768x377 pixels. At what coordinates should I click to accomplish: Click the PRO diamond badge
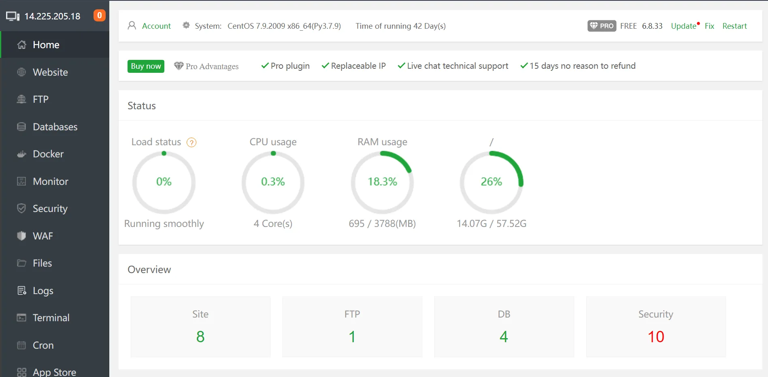[x=602, y=26]
